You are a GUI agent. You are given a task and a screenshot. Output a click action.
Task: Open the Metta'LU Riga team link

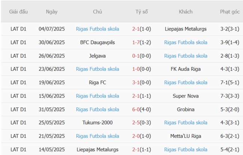point(185,136)
